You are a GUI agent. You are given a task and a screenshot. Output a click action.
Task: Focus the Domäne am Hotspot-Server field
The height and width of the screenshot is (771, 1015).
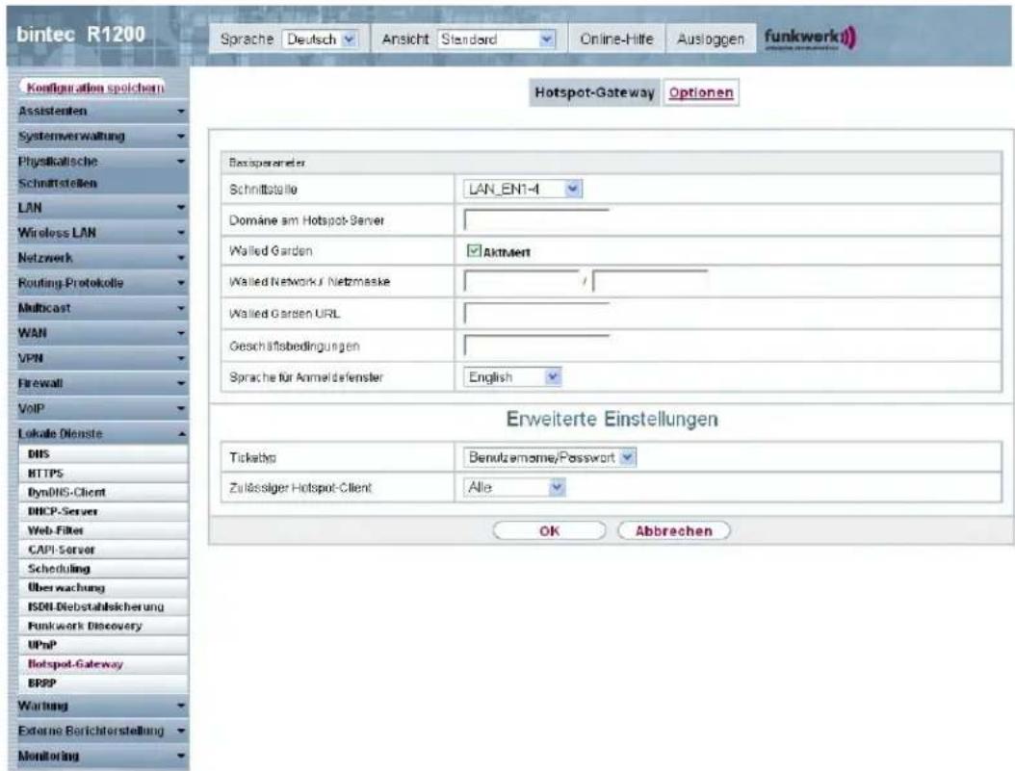[x=536, y=219]
